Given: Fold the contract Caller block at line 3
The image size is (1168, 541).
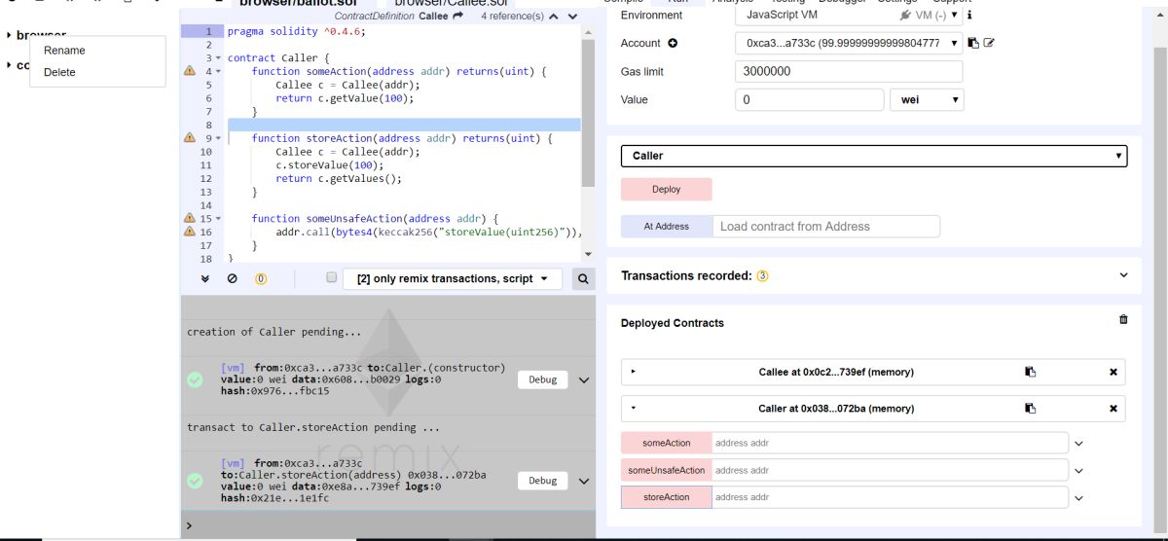Looking at the screenshot, I should [x=218, y=58].
